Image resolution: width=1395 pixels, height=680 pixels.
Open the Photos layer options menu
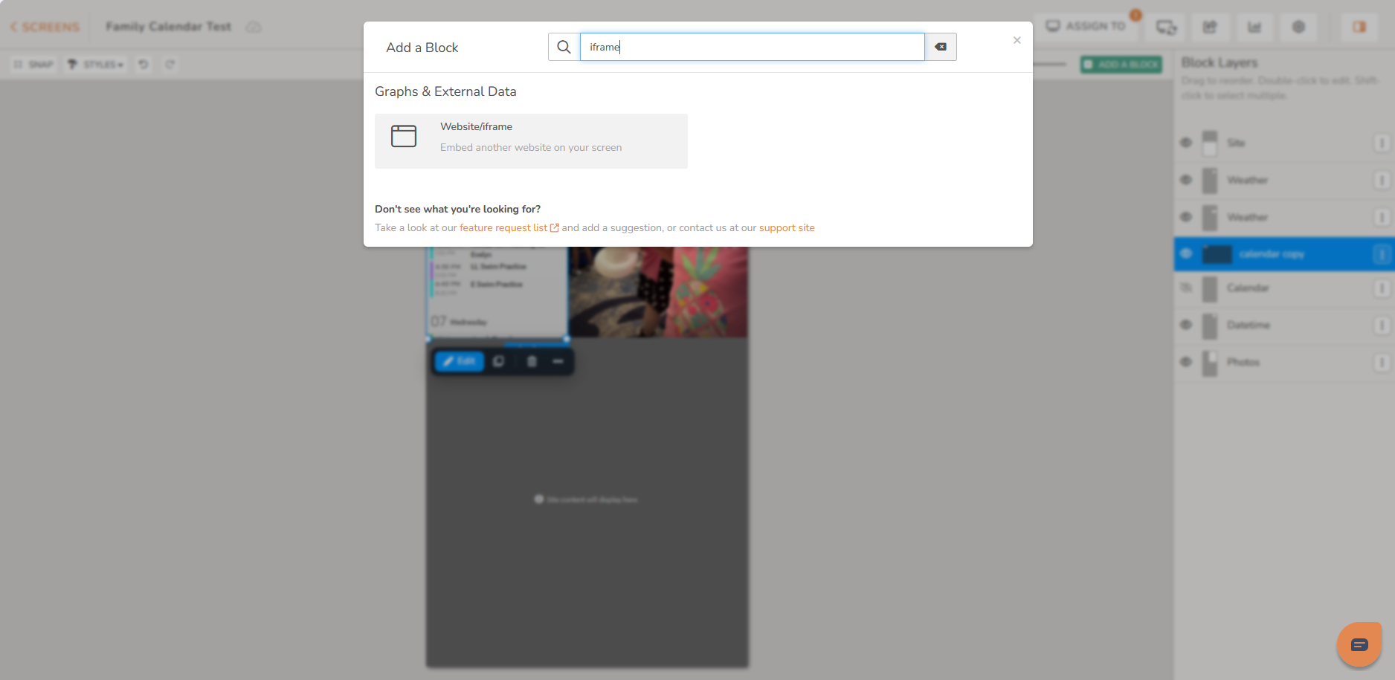click(x=1382, y=362)
